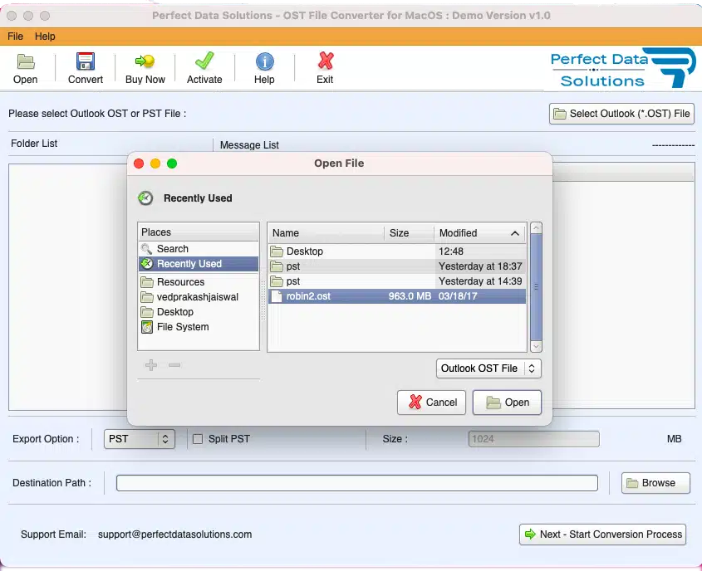Image resolution: width=702 pixels, height=571 pixels.
Task: Click the robin2.ost file document icon
Action: click(277, 296)
